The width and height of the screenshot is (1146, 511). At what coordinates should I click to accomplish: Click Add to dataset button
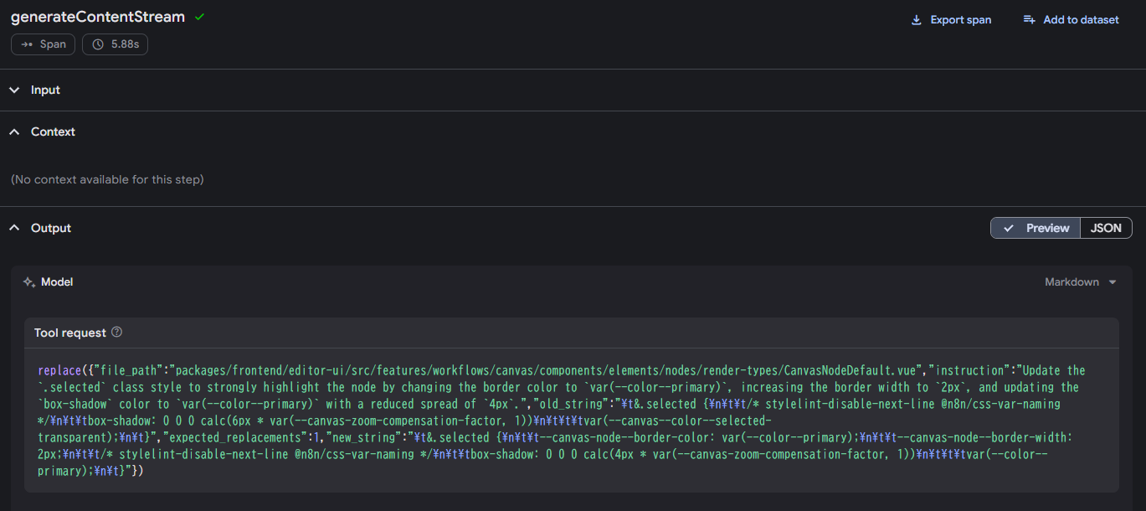click(x=1071, y=20)
